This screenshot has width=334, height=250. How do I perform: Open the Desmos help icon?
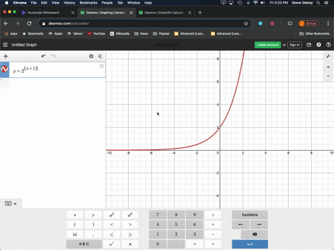[x=319, y=44]
